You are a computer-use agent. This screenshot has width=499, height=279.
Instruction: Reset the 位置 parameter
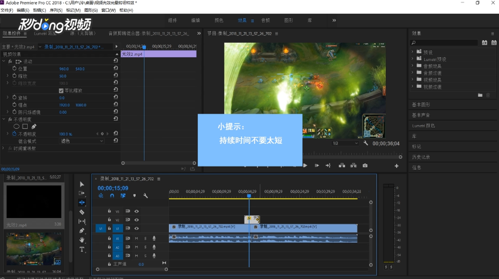click(x=116, y=68)
